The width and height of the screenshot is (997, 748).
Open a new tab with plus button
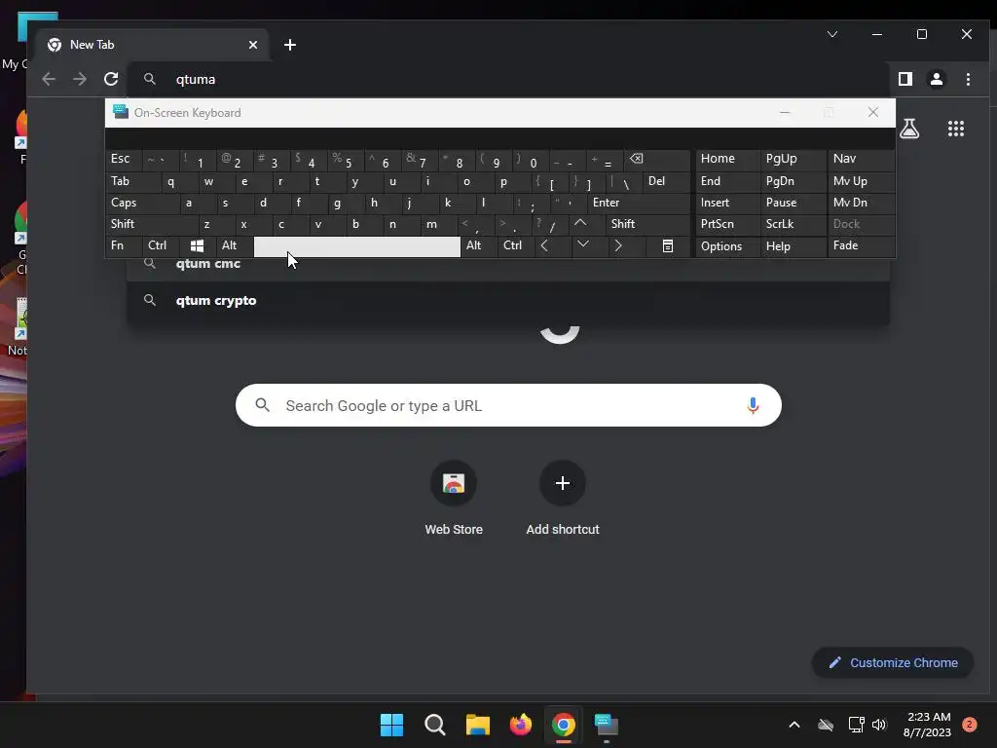point(290,45)
